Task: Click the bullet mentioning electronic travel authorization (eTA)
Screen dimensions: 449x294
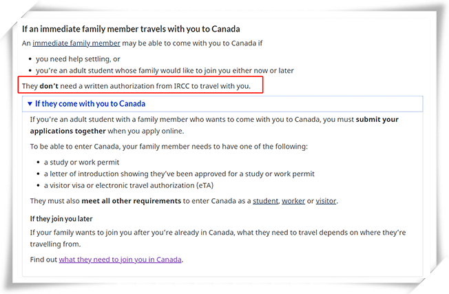Action: (x=129, y=185)
